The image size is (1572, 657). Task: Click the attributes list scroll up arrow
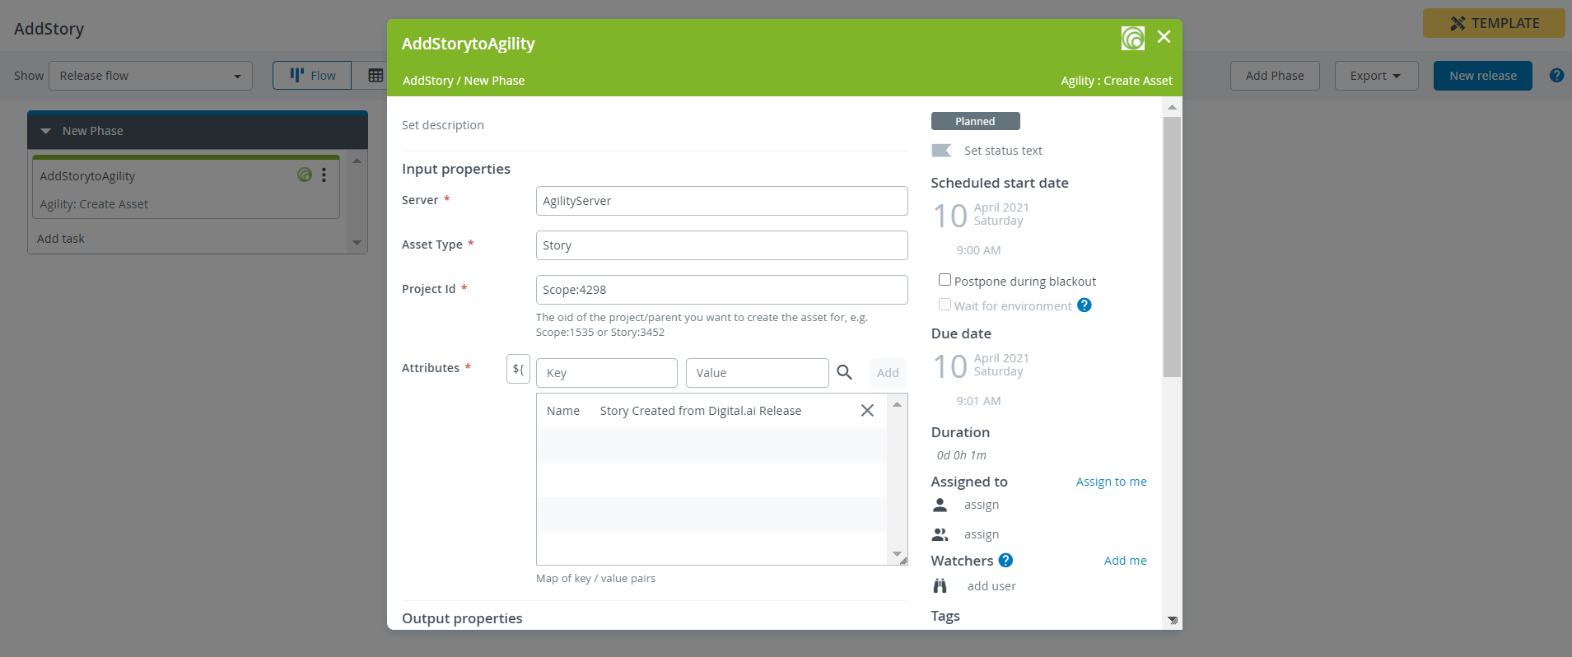point(897,404)
